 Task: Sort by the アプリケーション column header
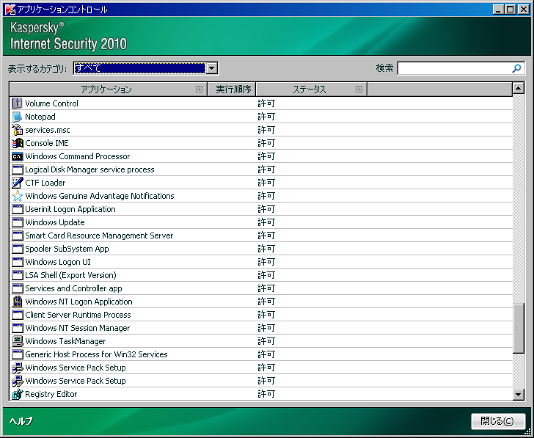(109, 90)
